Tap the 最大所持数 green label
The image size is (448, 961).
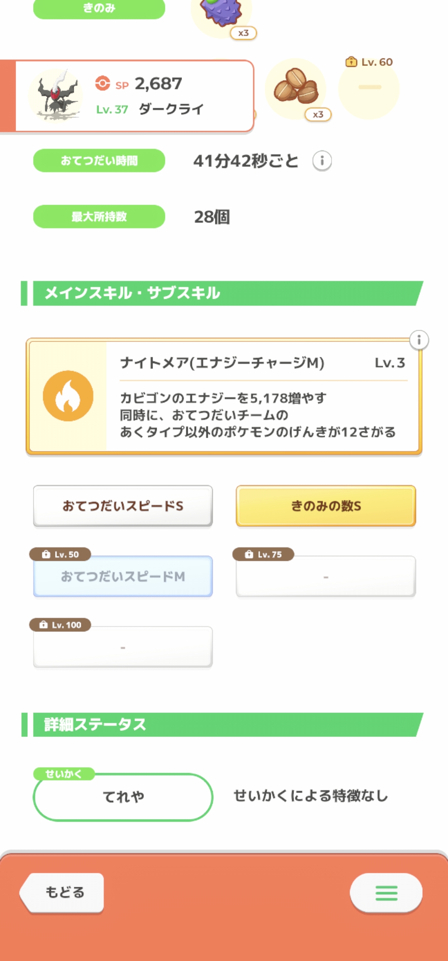click(99, 217)
